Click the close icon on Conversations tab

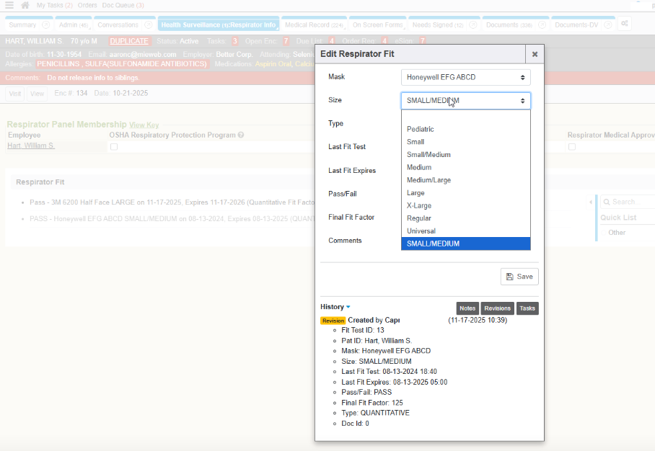pyautogui.click(x=148, y=24)
